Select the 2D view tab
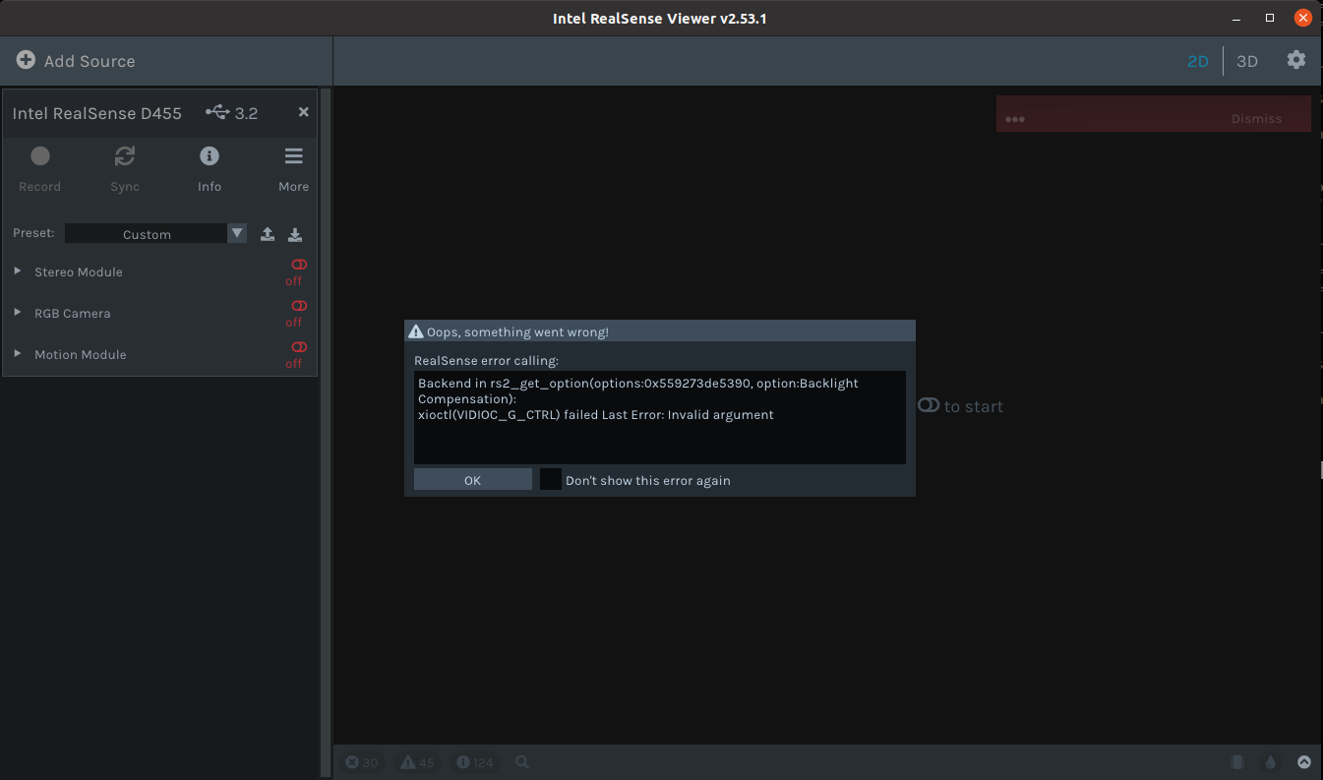This screenshot has height=780, width=1323. [1198, 60]
